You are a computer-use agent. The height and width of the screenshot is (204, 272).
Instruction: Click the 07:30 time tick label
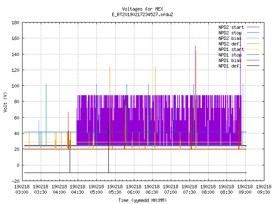[189, 192]
